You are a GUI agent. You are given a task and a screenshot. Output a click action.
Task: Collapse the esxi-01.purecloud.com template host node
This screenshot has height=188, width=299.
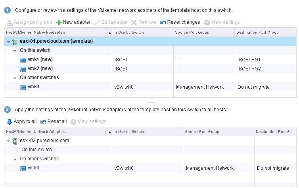8,42
